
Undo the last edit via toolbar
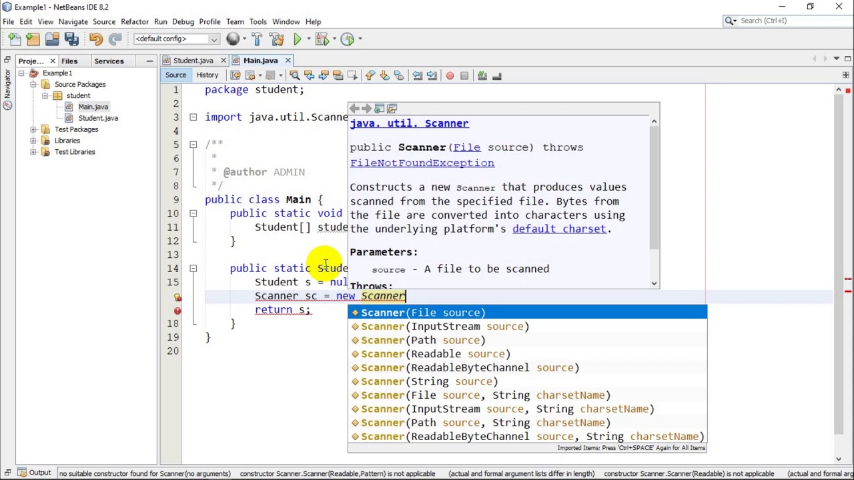tap(95, 39)
